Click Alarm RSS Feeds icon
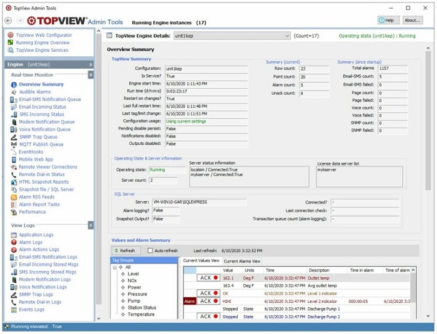This screenshot has width=437, height=334. [14, 197]
